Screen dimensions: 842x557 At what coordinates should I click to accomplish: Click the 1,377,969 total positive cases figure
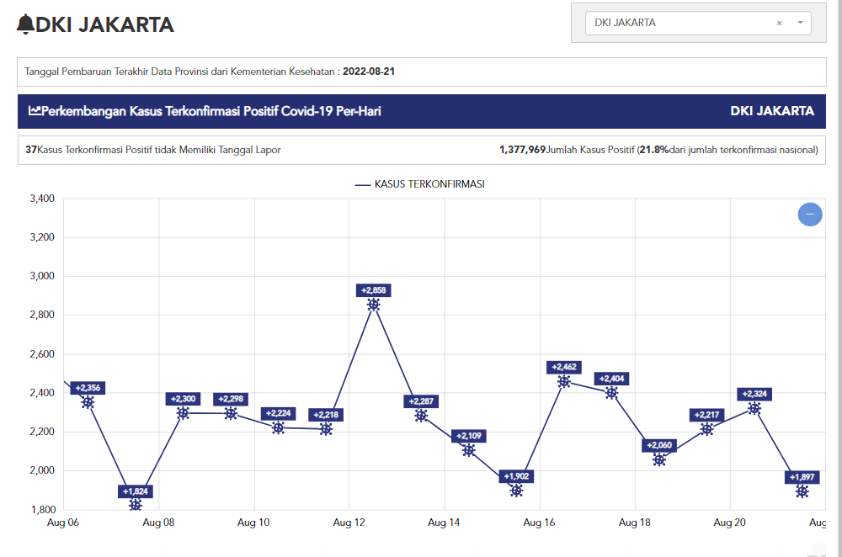(x=522, y=150)
